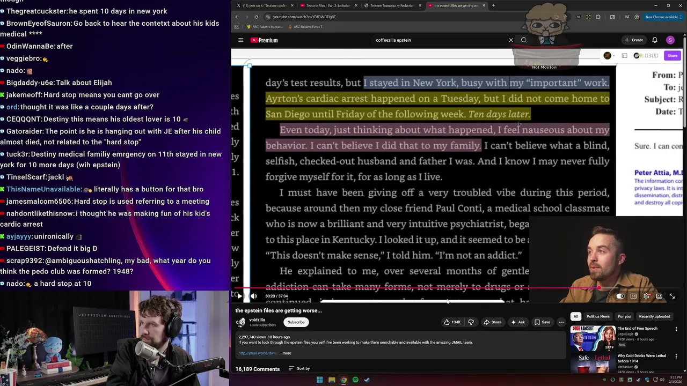
Task: Dislike the video
Action: click(471, 322)
